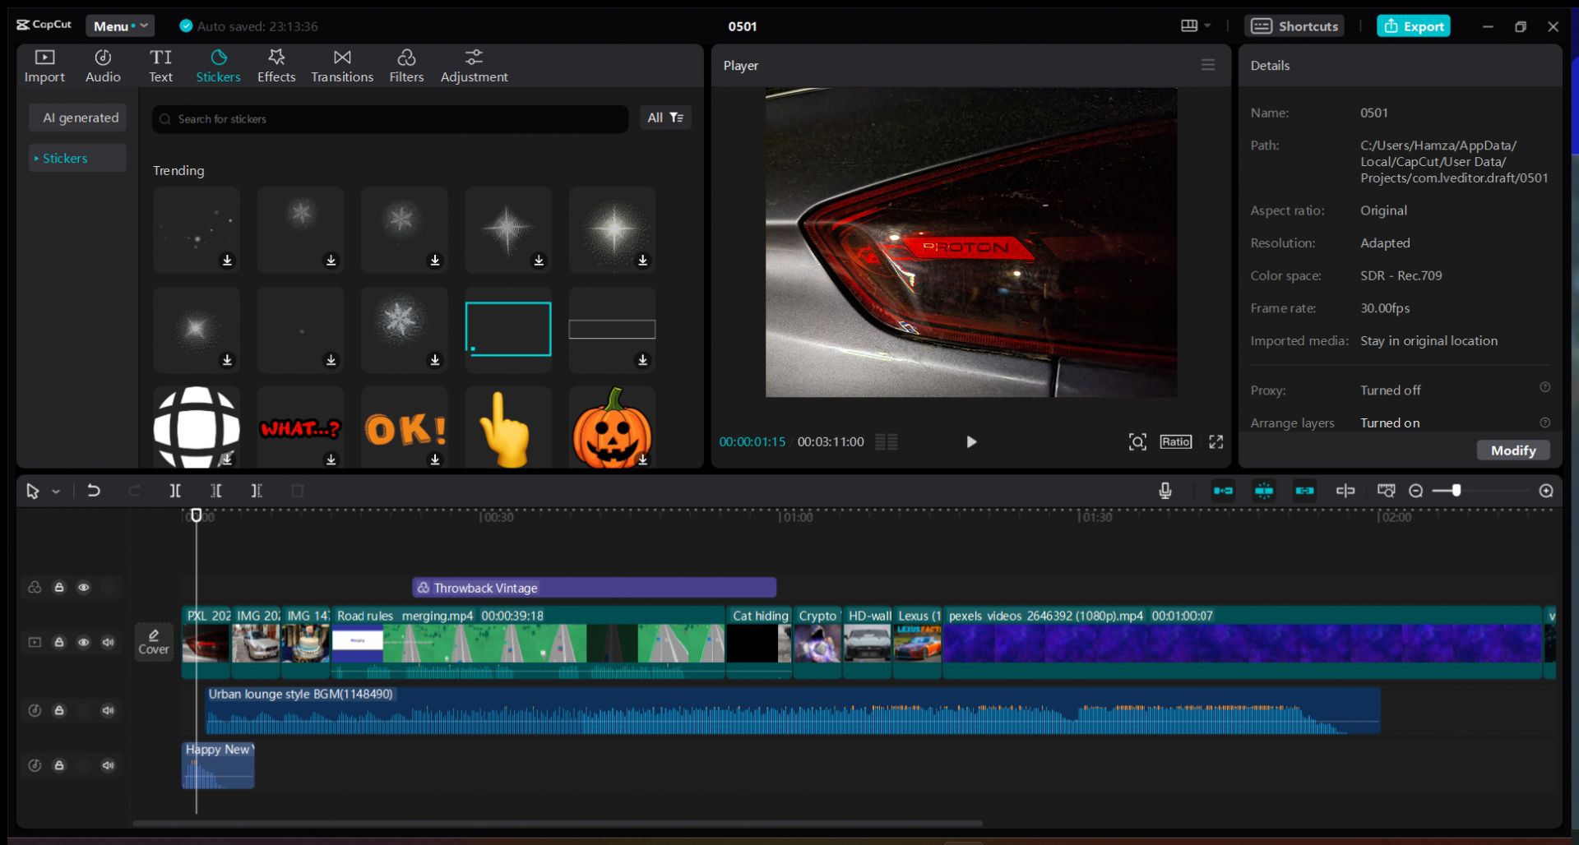Open the Menu dropdown in top bar

119,25
